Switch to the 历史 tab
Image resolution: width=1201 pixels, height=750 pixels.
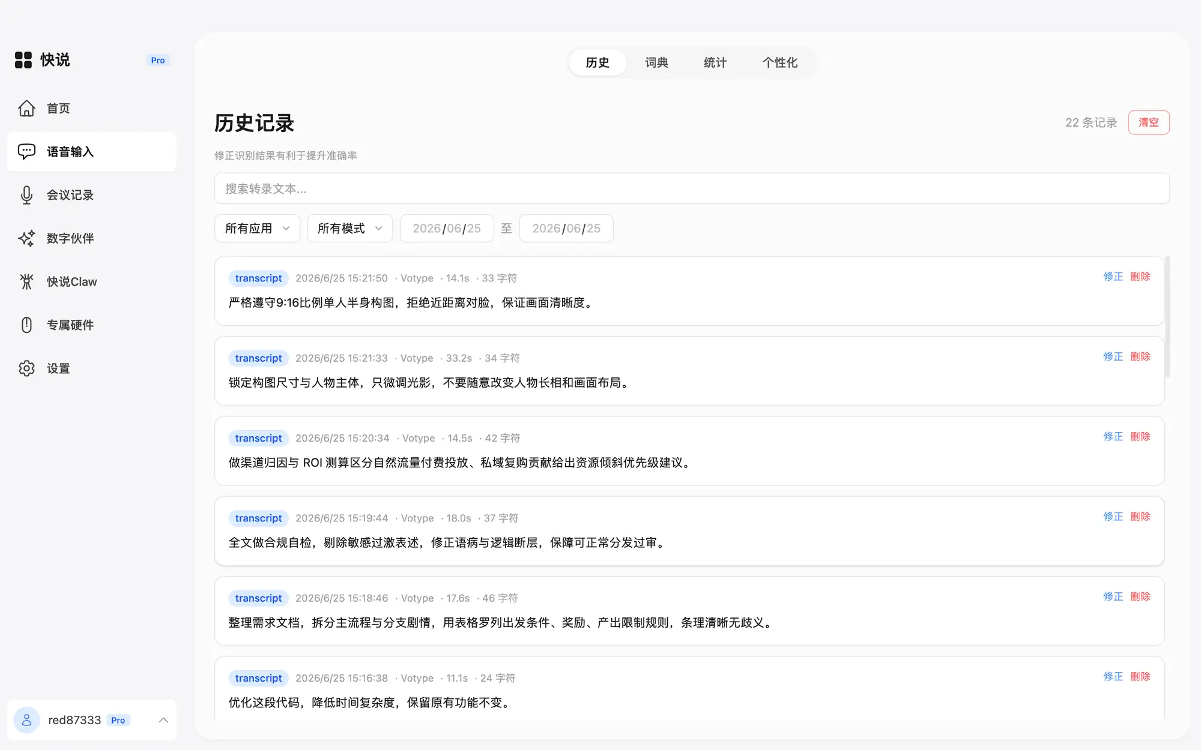(x=597, y=62)
